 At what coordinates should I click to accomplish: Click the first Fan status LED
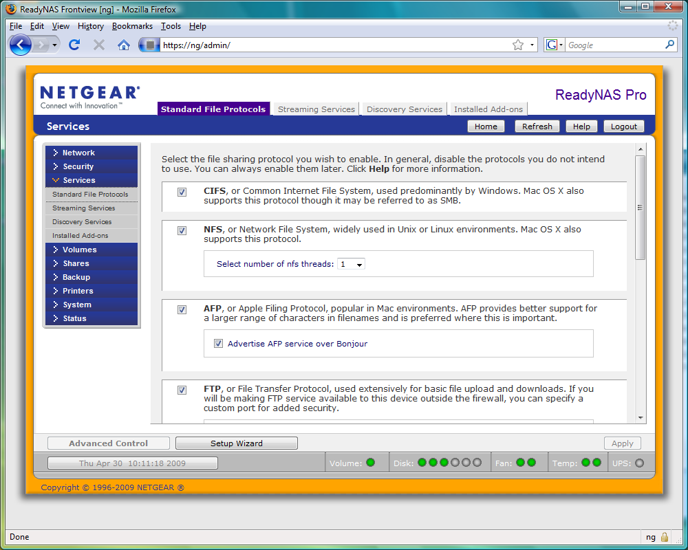pos(520,462)
